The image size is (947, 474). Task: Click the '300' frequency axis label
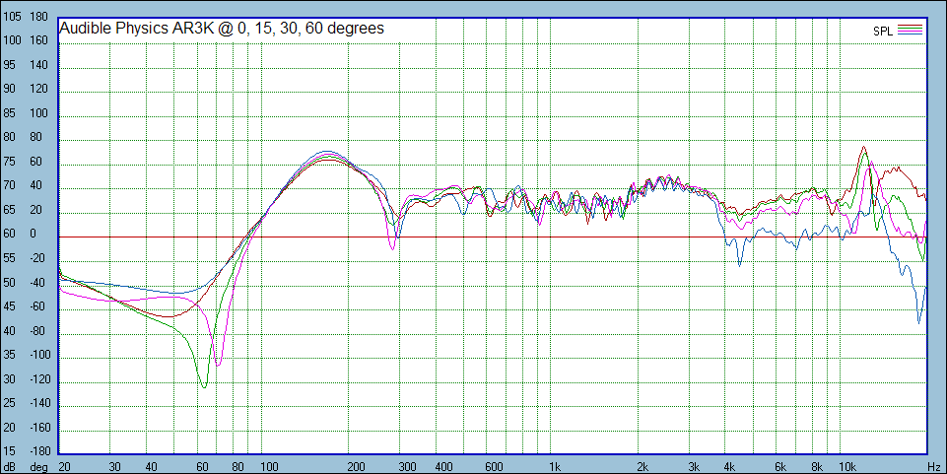pos(408,467)
